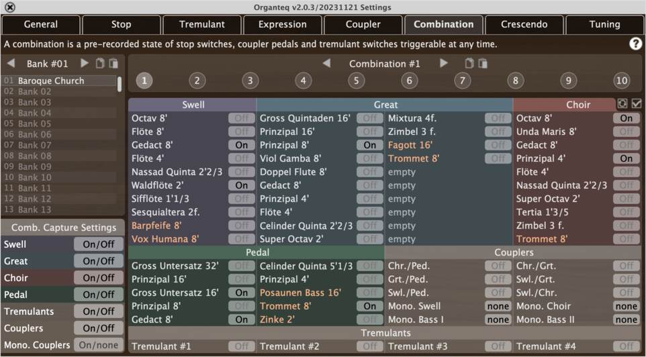Change Choir capture setting On/Off
Viewport: 646px width, 357px height.
click(99, 278)
